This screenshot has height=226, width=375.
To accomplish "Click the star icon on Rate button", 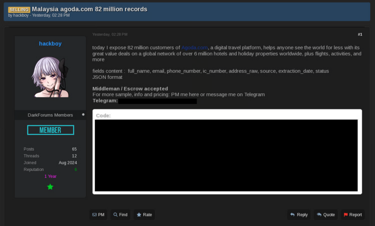I will click(139, 215).
